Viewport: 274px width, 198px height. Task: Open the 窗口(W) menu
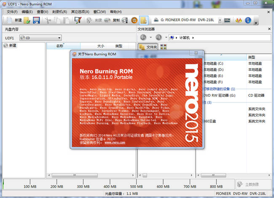pos(99,12)
